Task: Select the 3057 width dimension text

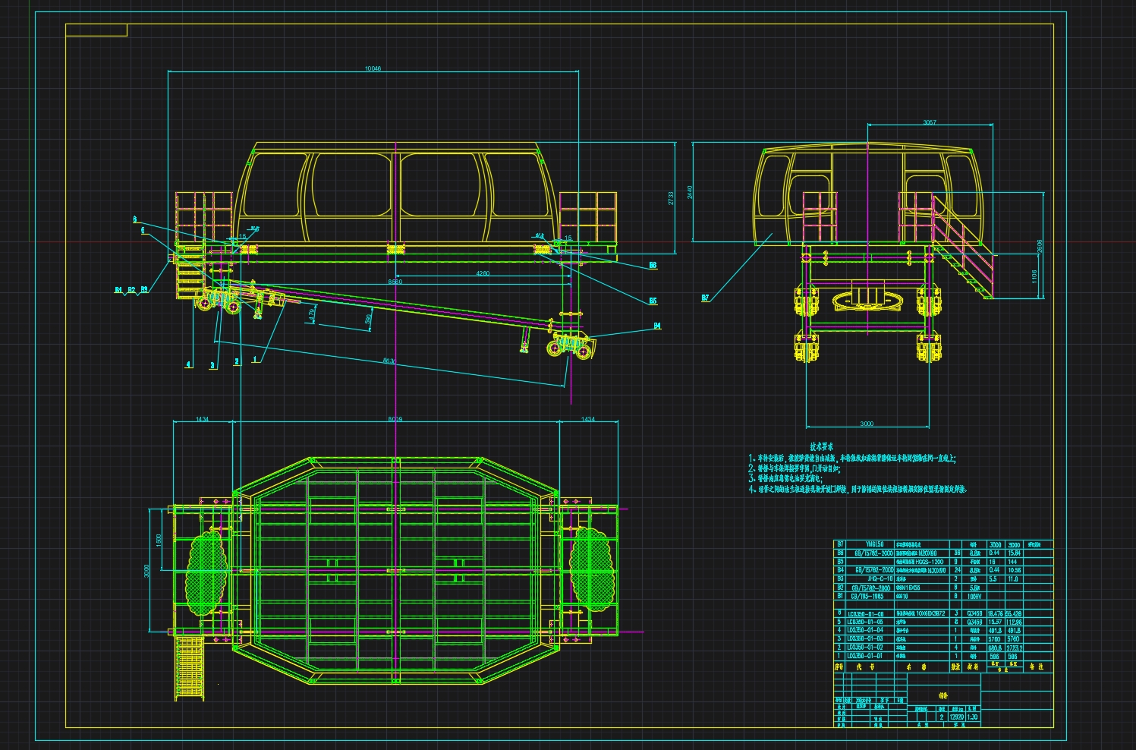Action: (x=930, y=122)
